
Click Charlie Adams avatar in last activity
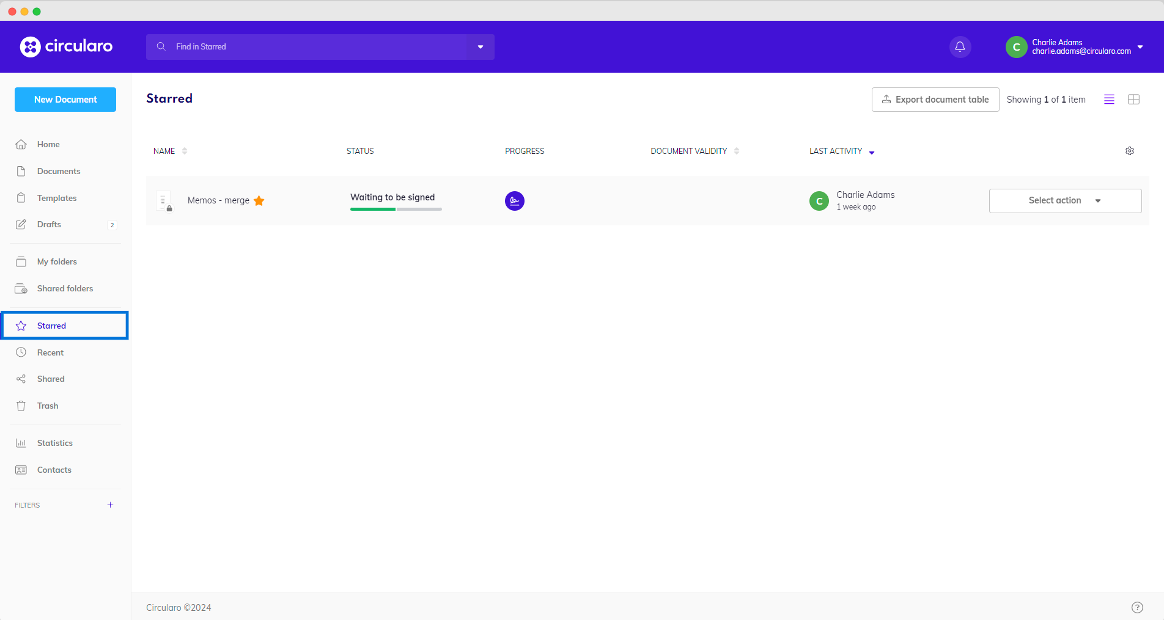[819, 201]
